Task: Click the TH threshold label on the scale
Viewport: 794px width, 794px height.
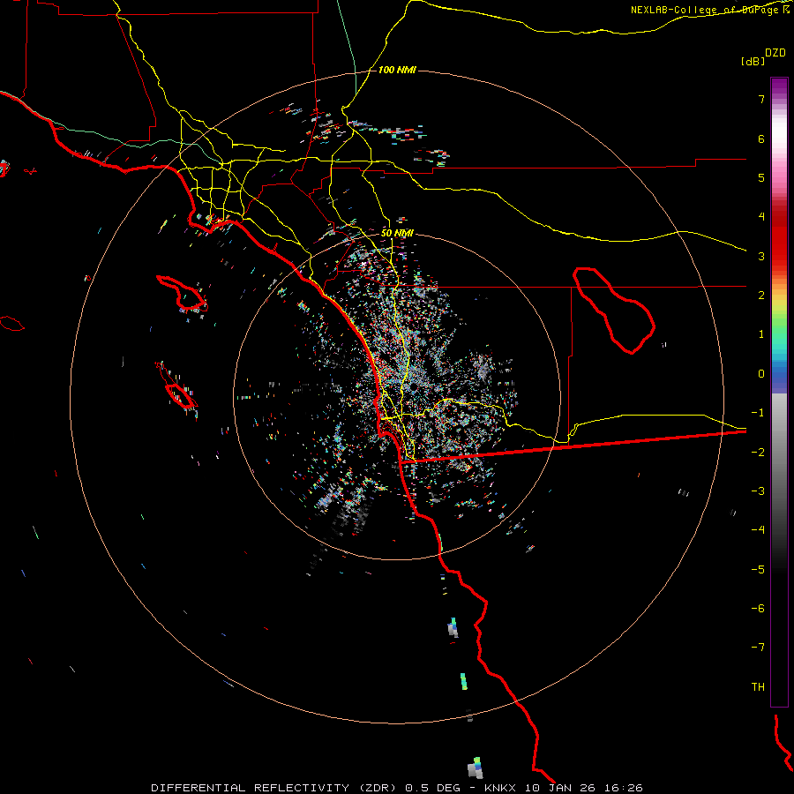Action: (758, 687)
